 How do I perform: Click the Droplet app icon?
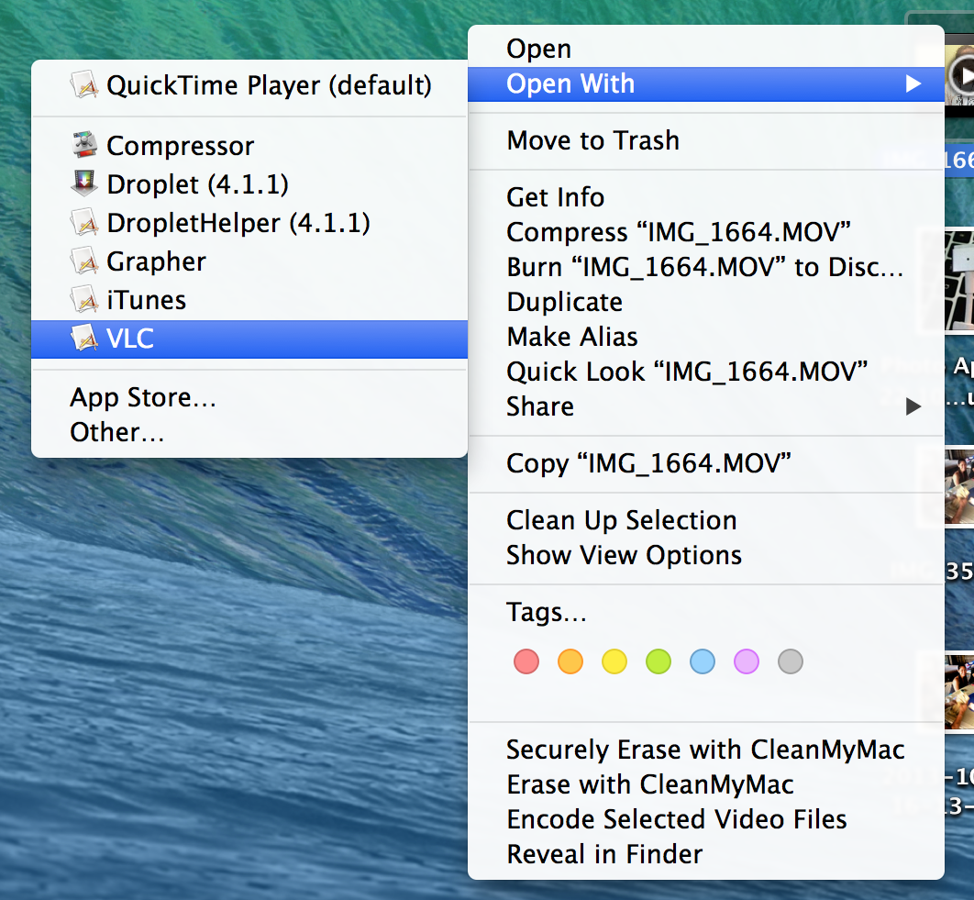tap(84, 183)
